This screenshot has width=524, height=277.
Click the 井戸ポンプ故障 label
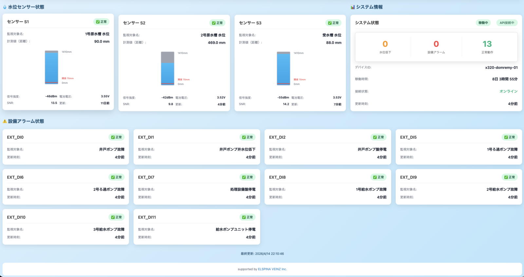click(x=112, y=149)
